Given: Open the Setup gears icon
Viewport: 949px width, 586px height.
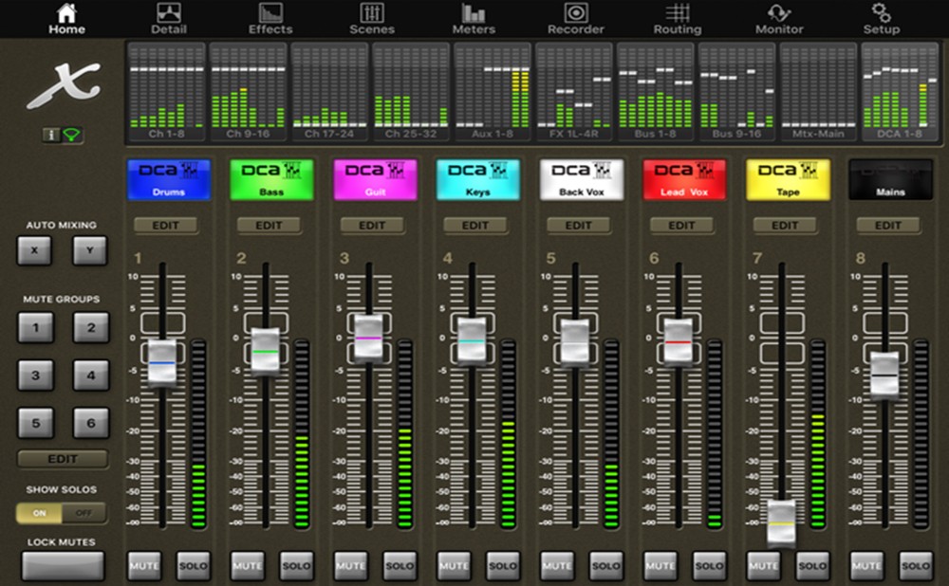Looking at the screenshot, I should tap(882, 13).
